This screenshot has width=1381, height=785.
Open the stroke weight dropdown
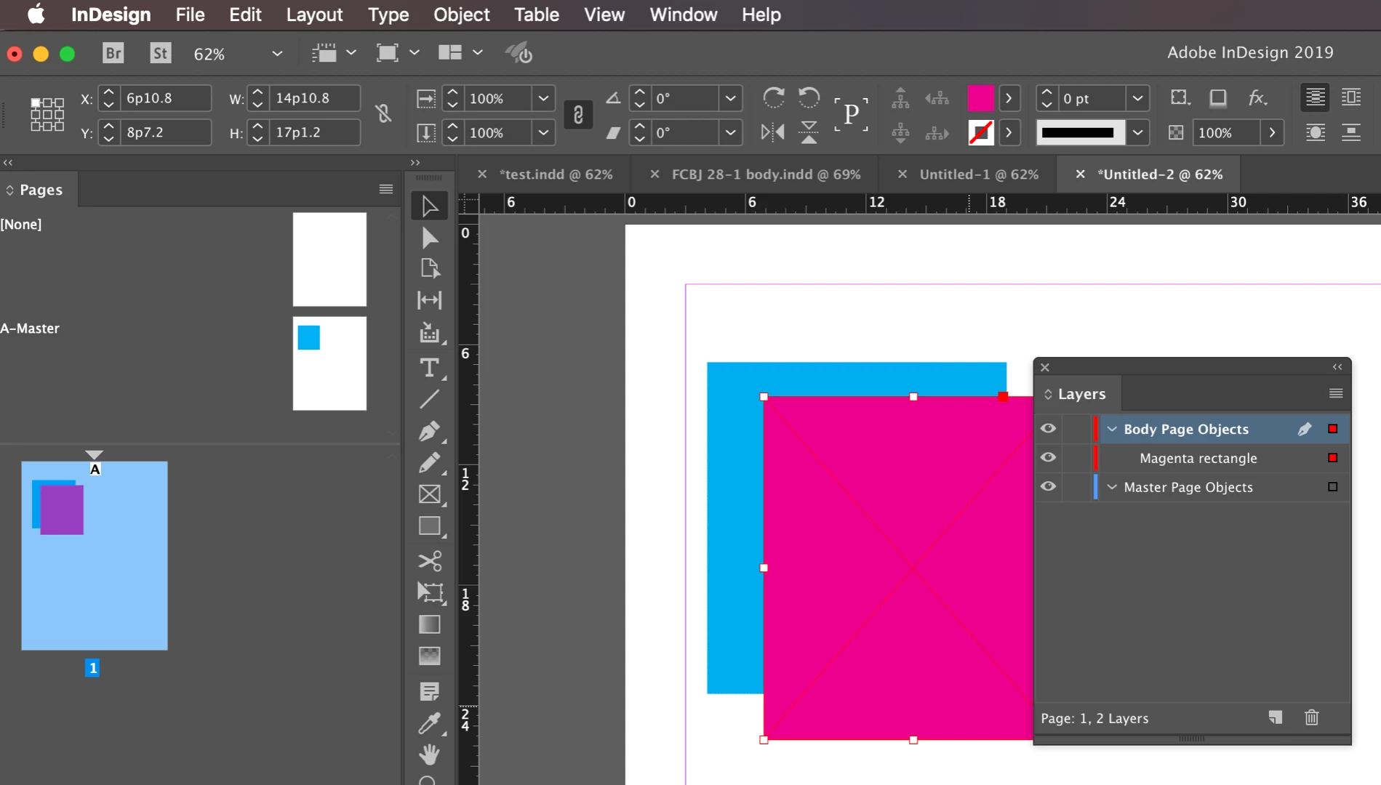(x=1137, y=98)
